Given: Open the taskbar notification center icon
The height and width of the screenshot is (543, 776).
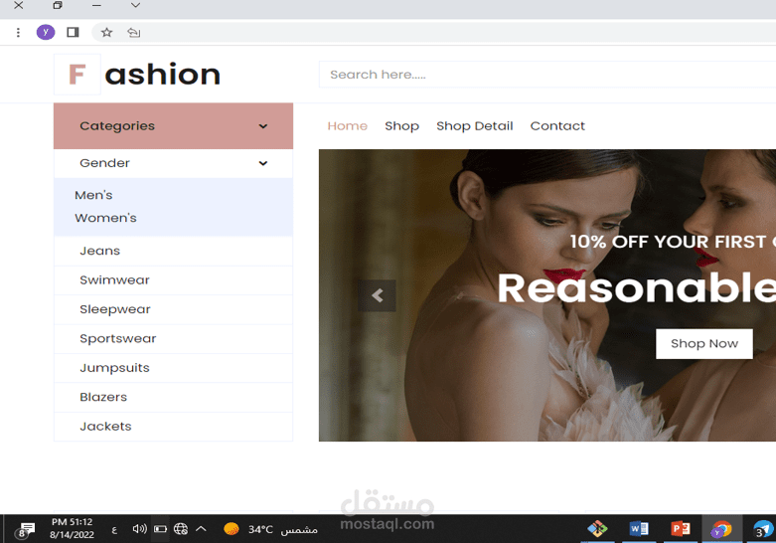Looking at the screenshot, I should [25, 530].
